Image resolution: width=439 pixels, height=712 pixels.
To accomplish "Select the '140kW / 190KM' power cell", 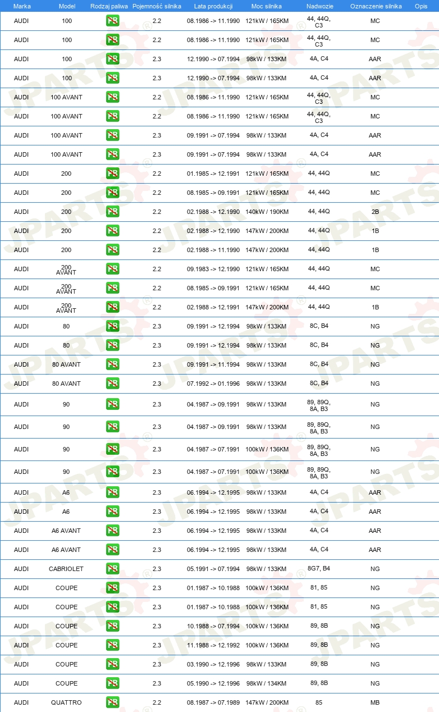I will (267, 212).
